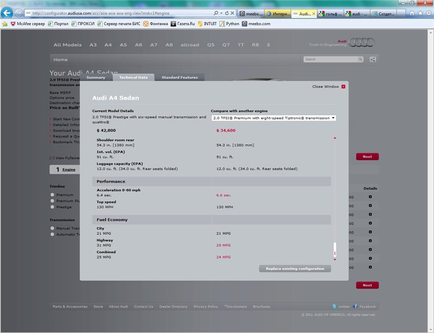The image size is (434, 333).
Task: Click the search magnifier in address bar
Action: [x=215, y=13]
